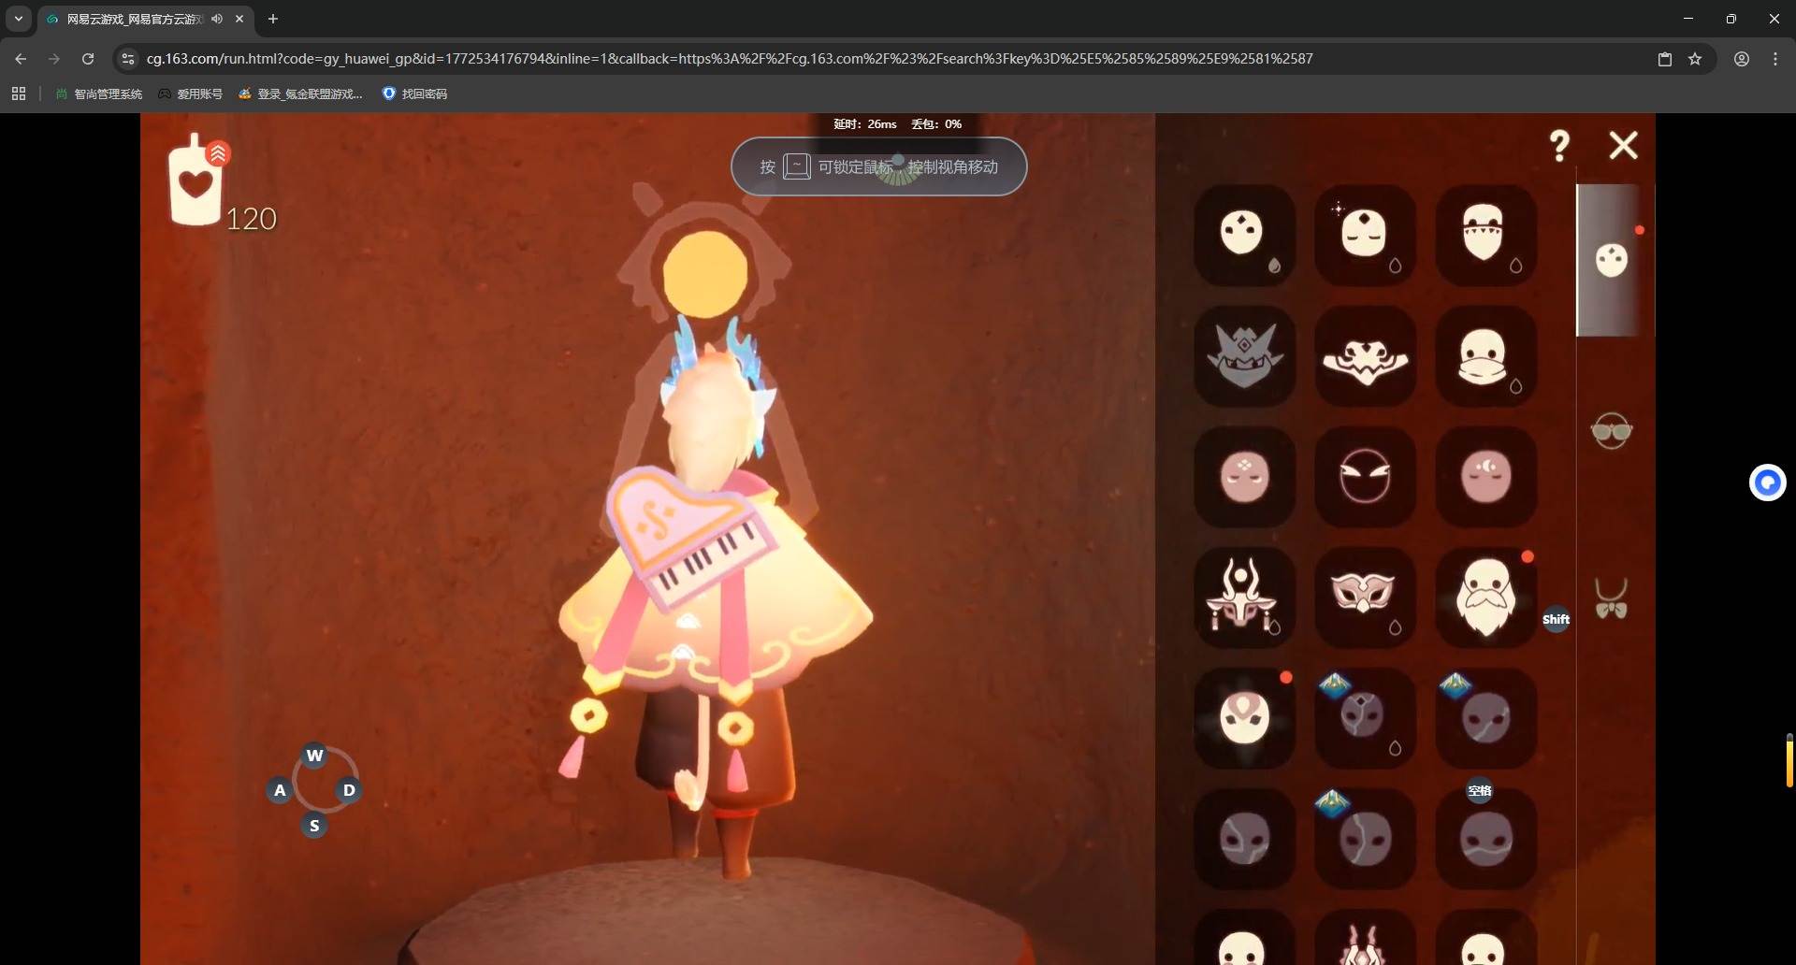Pick the white mask with zigzag headband
Viewport: 1796px width, 965px height.
[1485, 235]
